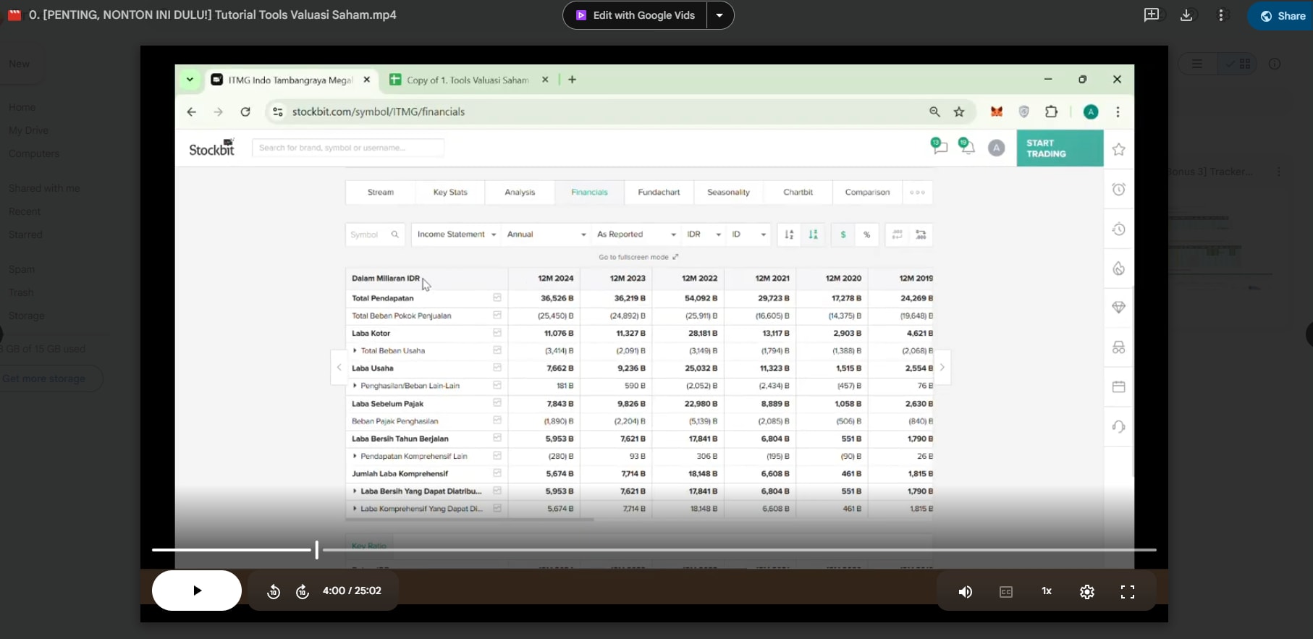Image resolution: width=1313 pixels, height=639 pixels.
Task: Toggle closed captions
Action: (x=1006, y=591)
